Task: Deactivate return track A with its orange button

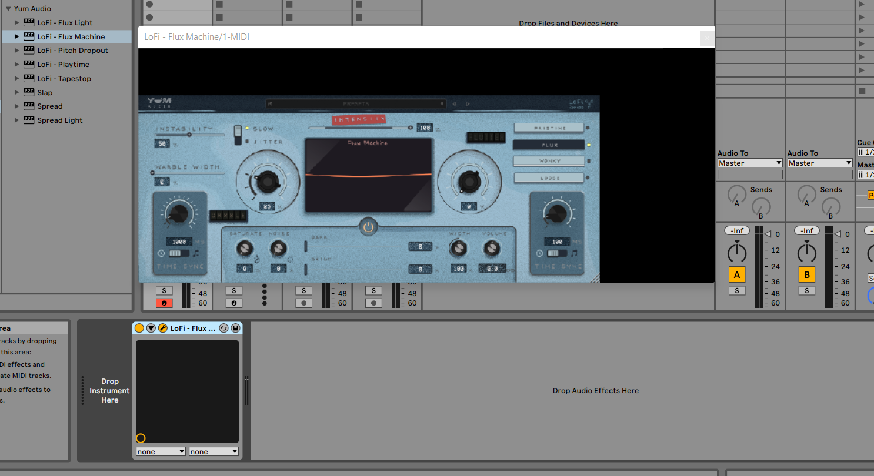Action: [736, 274]
